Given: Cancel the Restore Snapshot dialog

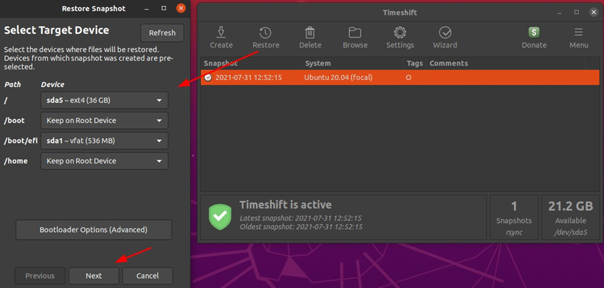Looking at the screenshot, I should pos(147,276).
